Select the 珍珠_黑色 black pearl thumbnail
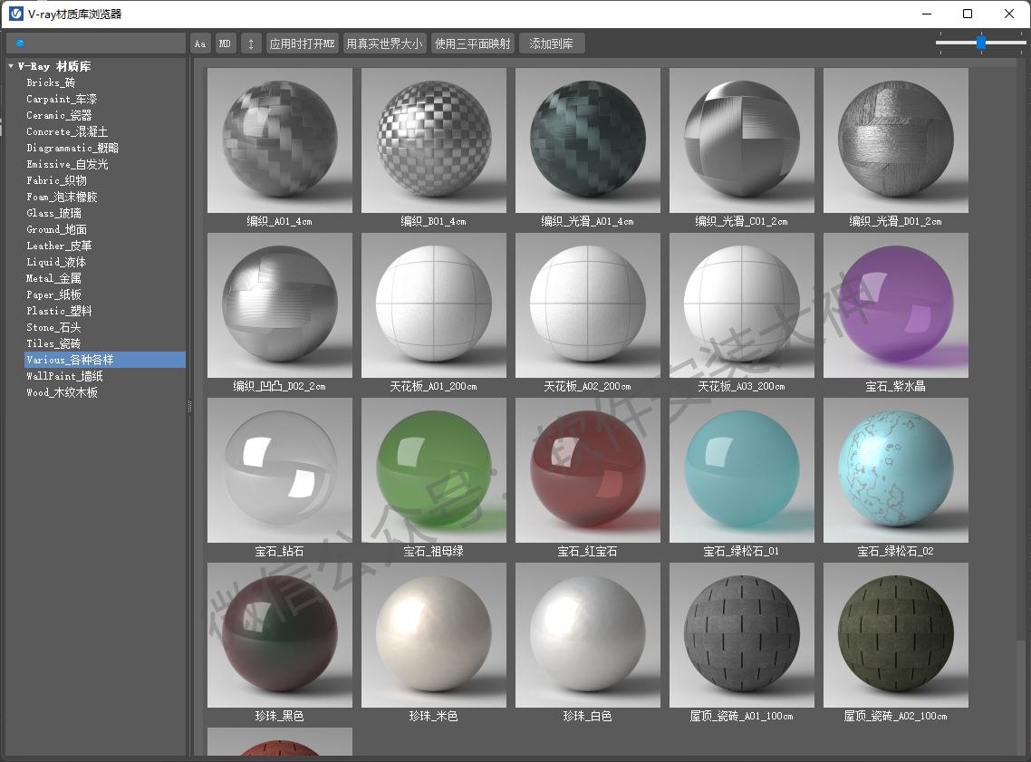This screenshot has height=762, width=1031. (x=279, y=635)
